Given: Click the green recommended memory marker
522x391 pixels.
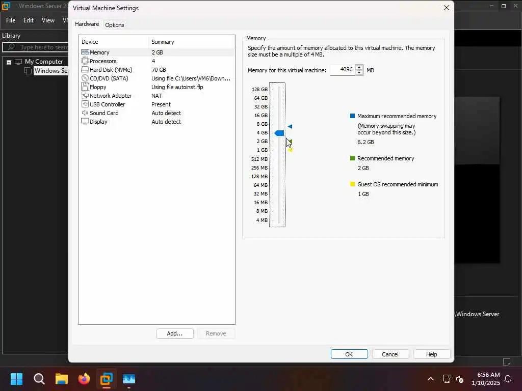Looking at the screenshot, I should 290,142.
